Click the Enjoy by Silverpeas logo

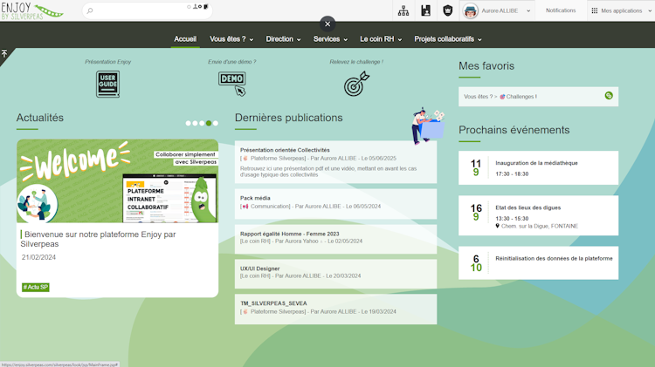click(x=32, y=10)
